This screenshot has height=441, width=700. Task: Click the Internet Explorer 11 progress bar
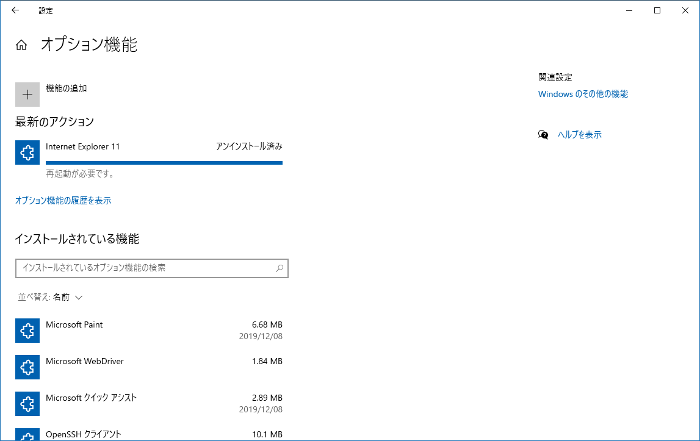pos(164,163)
